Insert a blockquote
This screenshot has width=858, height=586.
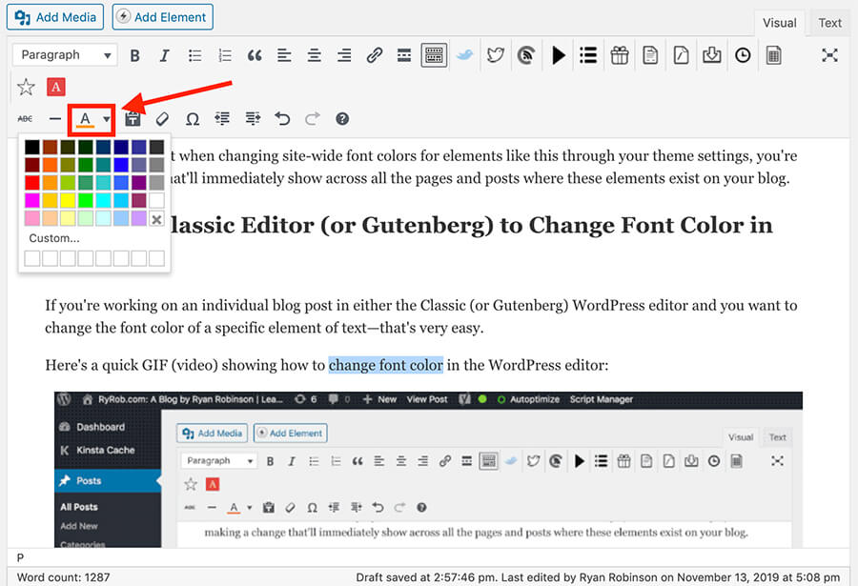tap(254, 55)
